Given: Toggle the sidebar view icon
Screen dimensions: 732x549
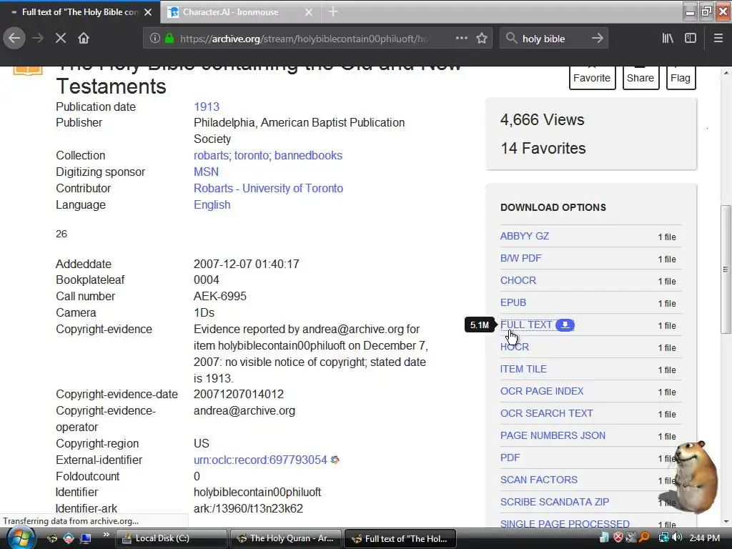Looking at the screenshot, I should pos(691,39).
